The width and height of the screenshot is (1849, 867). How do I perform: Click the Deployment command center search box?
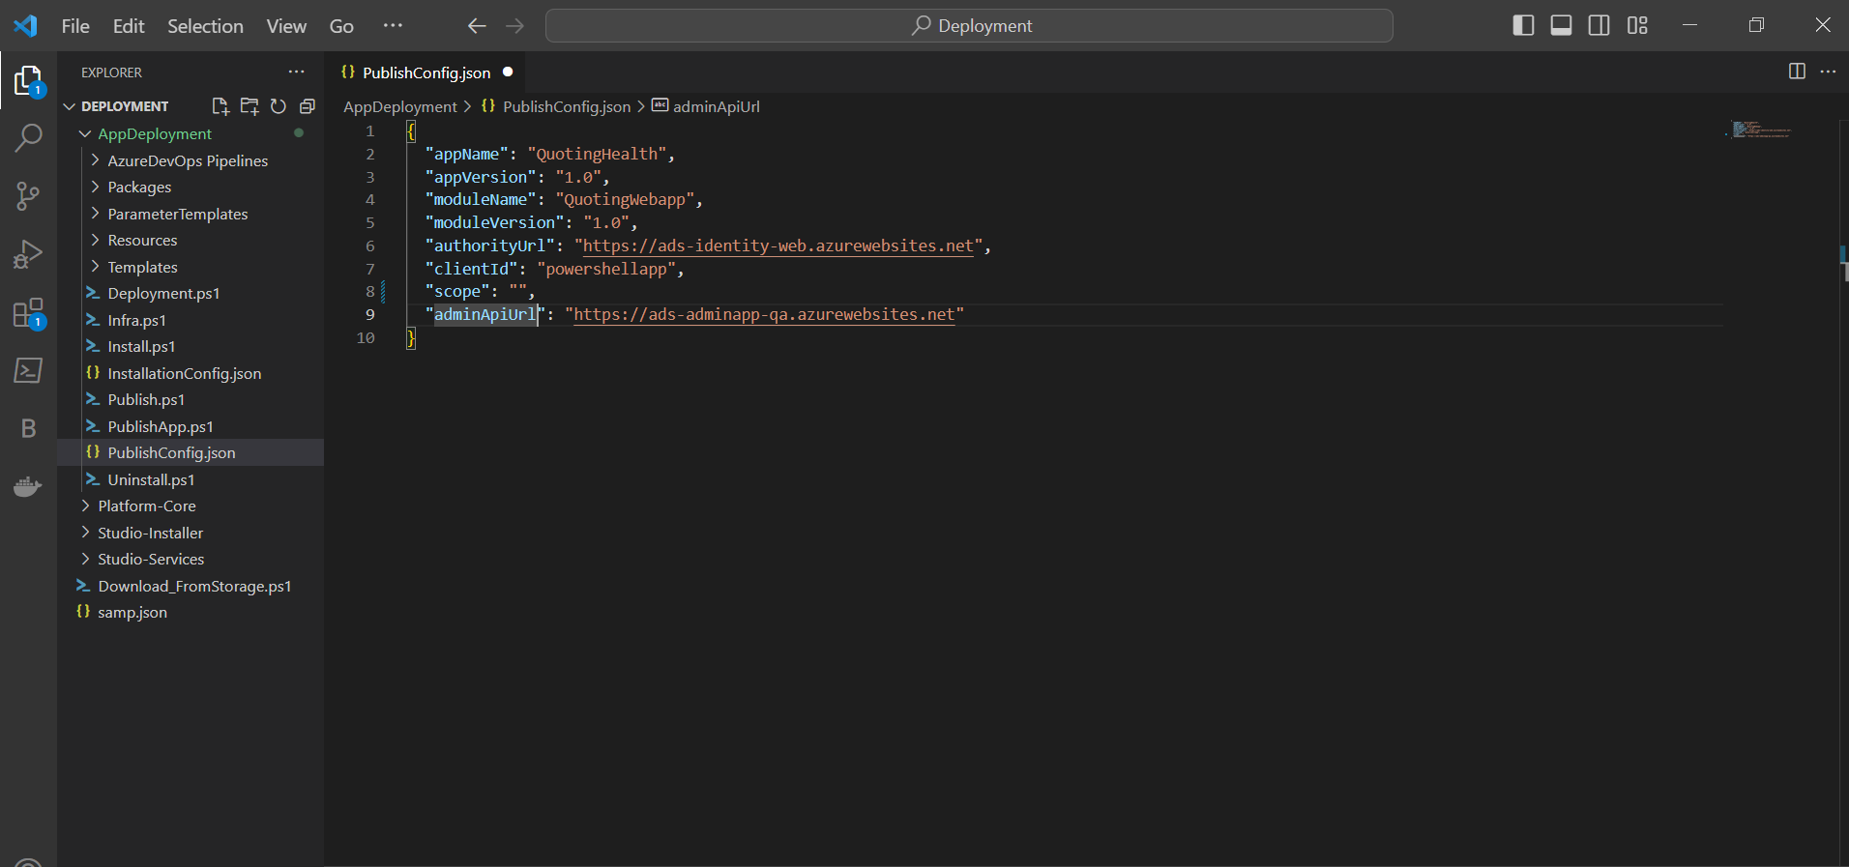click(x=969, y=26)
